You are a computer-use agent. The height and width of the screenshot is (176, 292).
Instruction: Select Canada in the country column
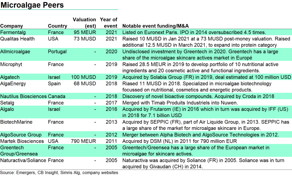(57, 97)
